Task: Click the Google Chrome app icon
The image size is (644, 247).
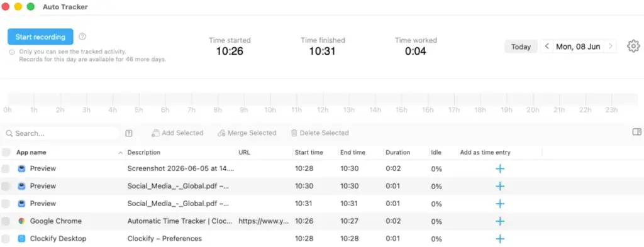Action: coord(22,221)
